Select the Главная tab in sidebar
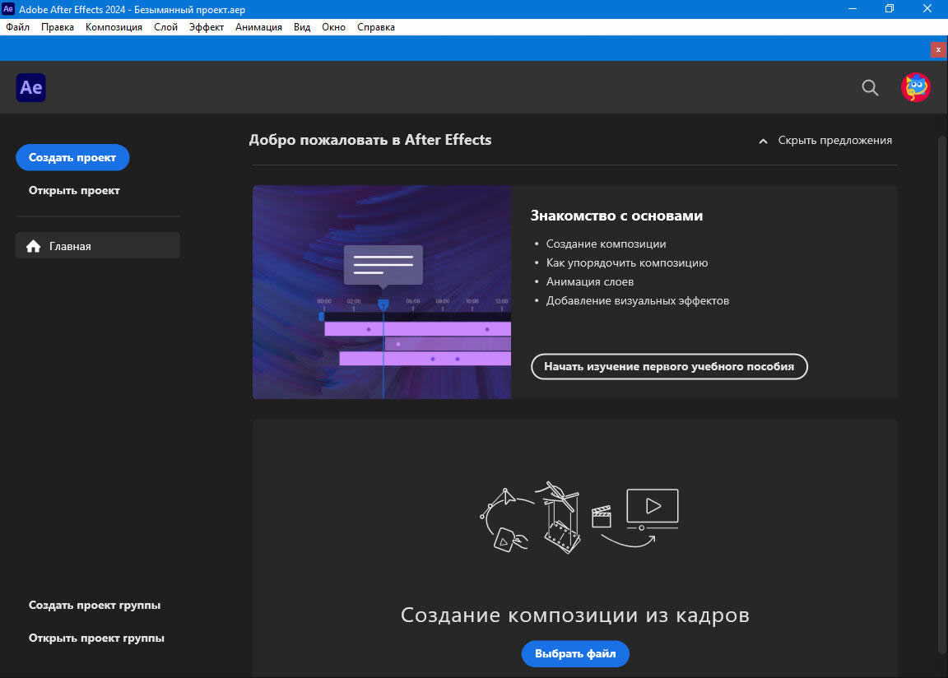This screenshot has width=948, height=678. click(x=98, y=245)
